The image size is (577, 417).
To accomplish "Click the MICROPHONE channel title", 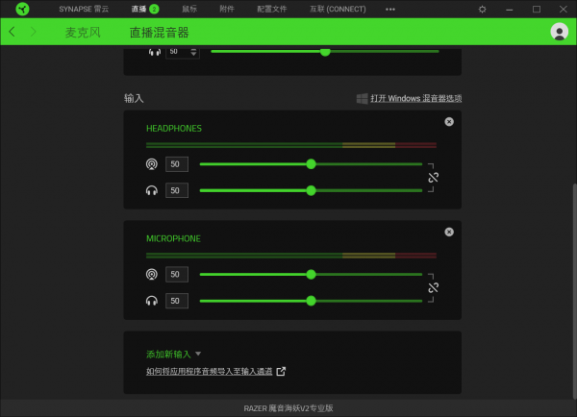I will coord(173,238).
